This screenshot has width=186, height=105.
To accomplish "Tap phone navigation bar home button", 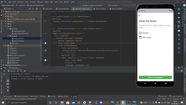I will pyautogui.click(x=155, y=83).
